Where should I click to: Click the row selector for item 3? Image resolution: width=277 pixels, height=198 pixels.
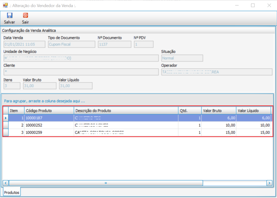click(6, 132)
